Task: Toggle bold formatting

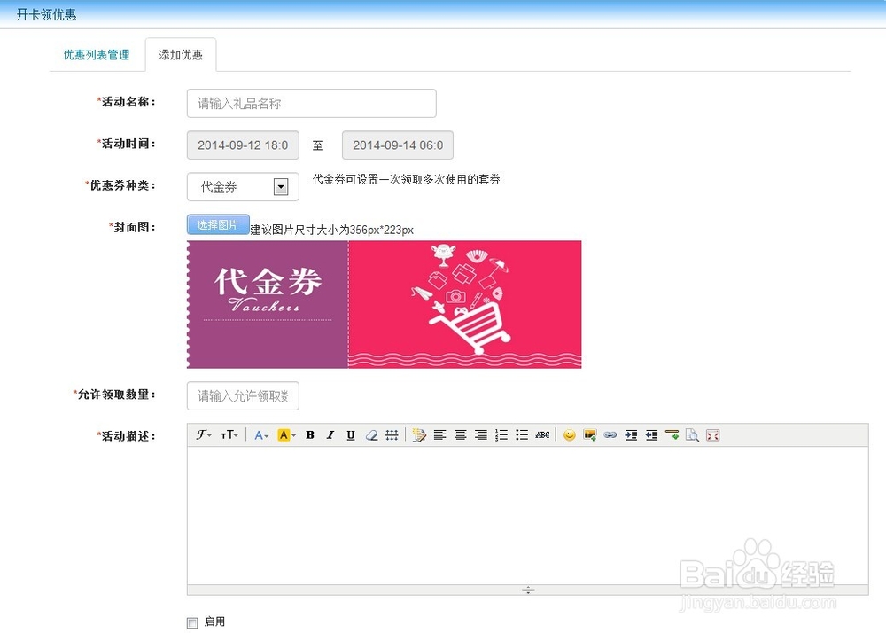Action: (x=309, y=435)
